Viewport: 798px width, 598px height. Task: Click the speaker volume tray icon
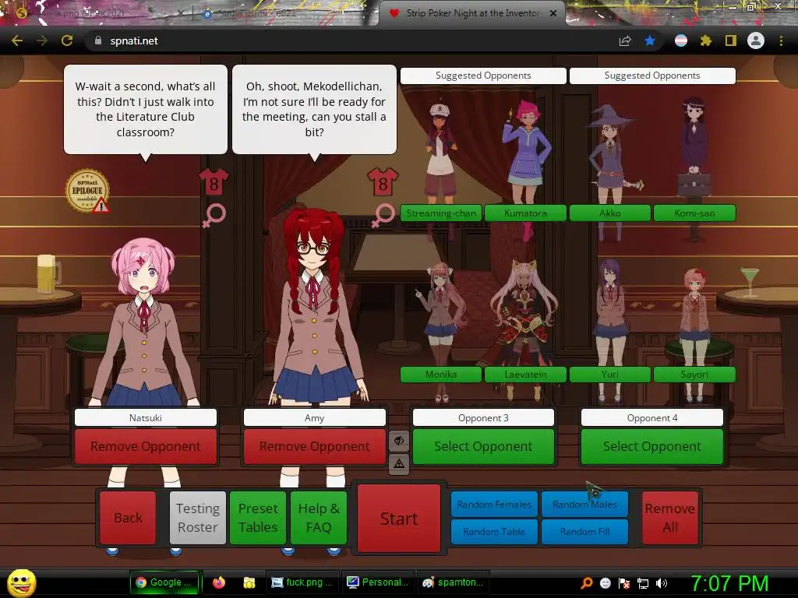(662, 583)
